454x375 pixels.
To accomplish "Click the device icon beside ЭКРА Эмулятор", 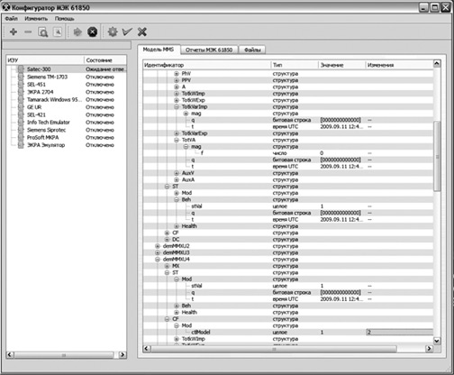I will [x=21, y=145].
